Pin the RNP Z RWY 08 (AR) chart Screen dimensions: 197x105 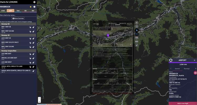pyautogui.click(x=33, y=32)
